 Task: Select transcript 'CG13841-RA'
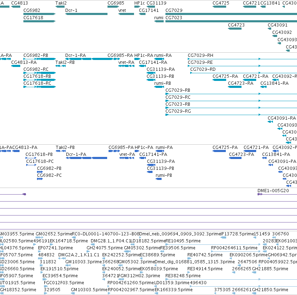(x=274, y=83)
